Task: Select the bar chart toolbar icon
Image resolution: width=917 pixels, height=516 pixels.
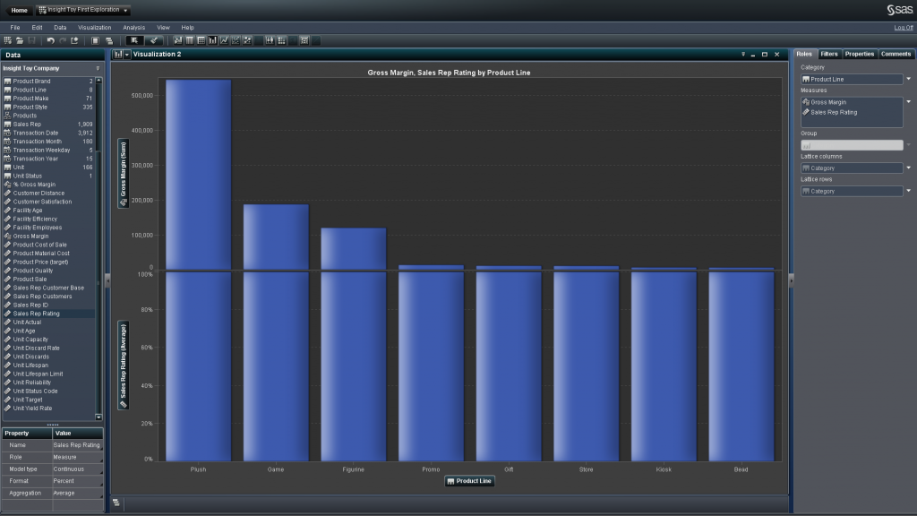Action: 212,40
